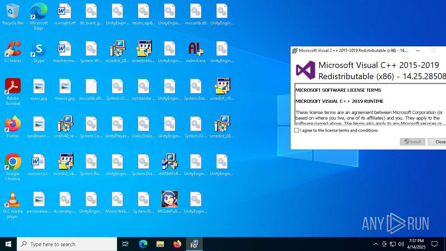
Task: Select the dotNetFx4... installer icon
Action: tap(169, 165)
